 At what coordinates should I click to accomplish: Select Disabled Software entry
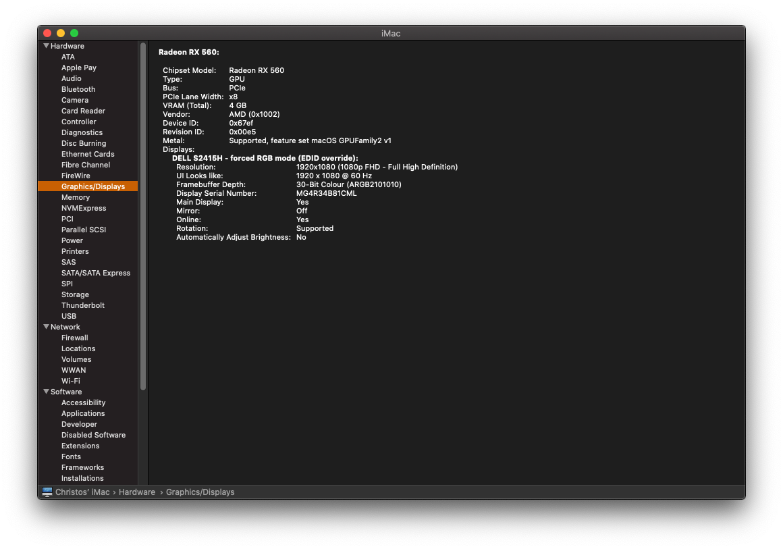click(x=93, y=435)
